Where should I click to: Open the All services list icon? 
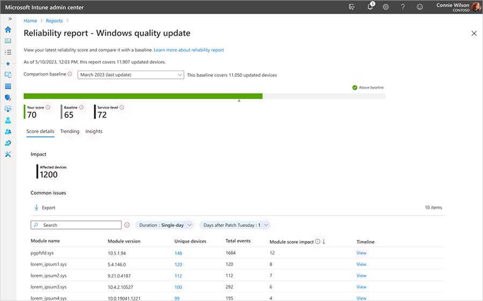[8, 52]
